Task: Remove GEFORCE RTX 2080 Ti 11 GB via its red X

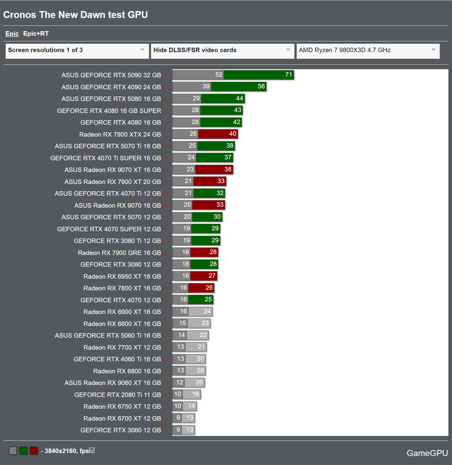Action: [x=165, y=395]
